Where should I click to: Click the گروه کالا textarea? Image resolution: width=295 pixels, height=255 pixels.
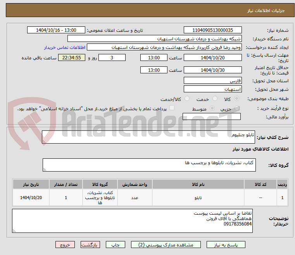pyautogui.click(x=149, y=165)
